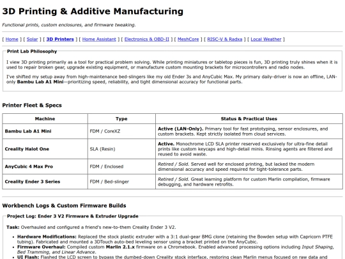Open the Home Assistant link

click(x=99, y=39)
